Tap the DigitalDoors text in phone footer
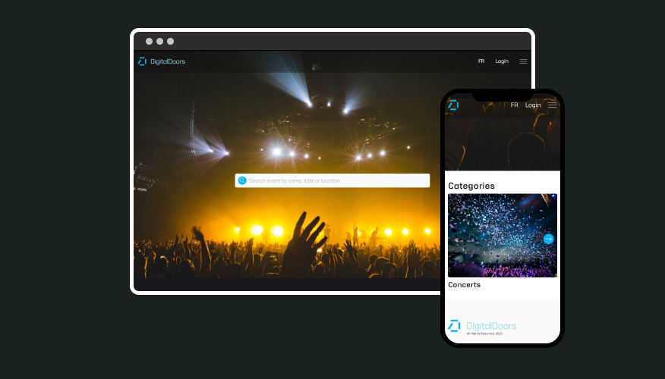The image size is (665, 379). (x=491, y=326)
